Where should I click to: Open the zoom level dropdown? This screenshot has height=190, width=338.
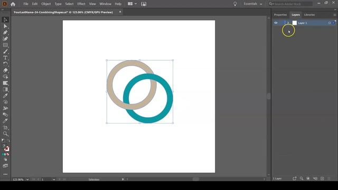click(x=27, y=179)
